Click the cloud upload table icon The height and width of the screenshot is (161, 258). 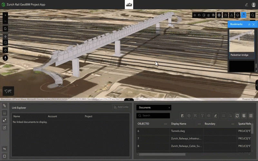[x=209, y=116]
